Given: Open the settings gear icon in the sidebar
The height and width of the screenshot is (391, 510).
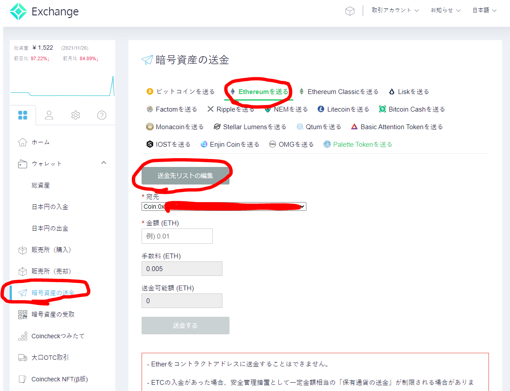Looking at the screenshot, I should click(x=75, y=115).
